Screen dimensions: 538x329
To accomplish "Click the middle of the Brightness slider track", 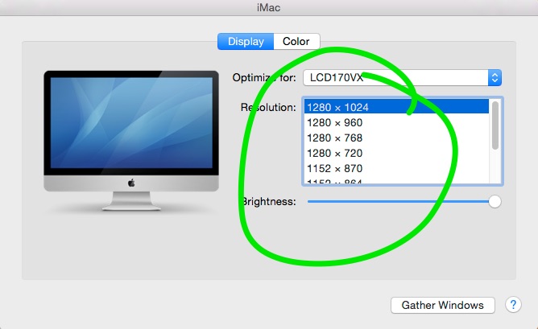I will point(398,202).
